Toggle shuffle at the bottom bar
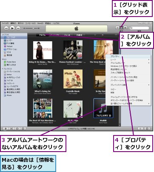154x172 pixels. point(11,129)
